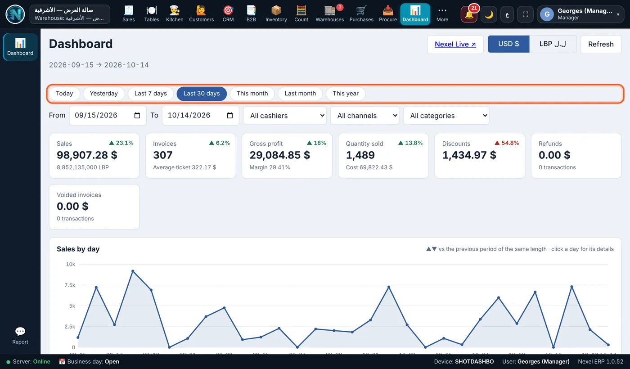Open the Kitchen module icon
Image resolution: width=630 pixels, height=369 pixels.
tap(175, 14)
